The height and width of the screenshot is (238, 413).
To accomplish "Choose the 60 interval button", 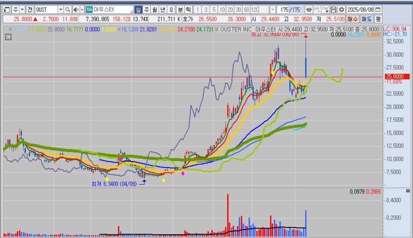I will pos(246,10).
